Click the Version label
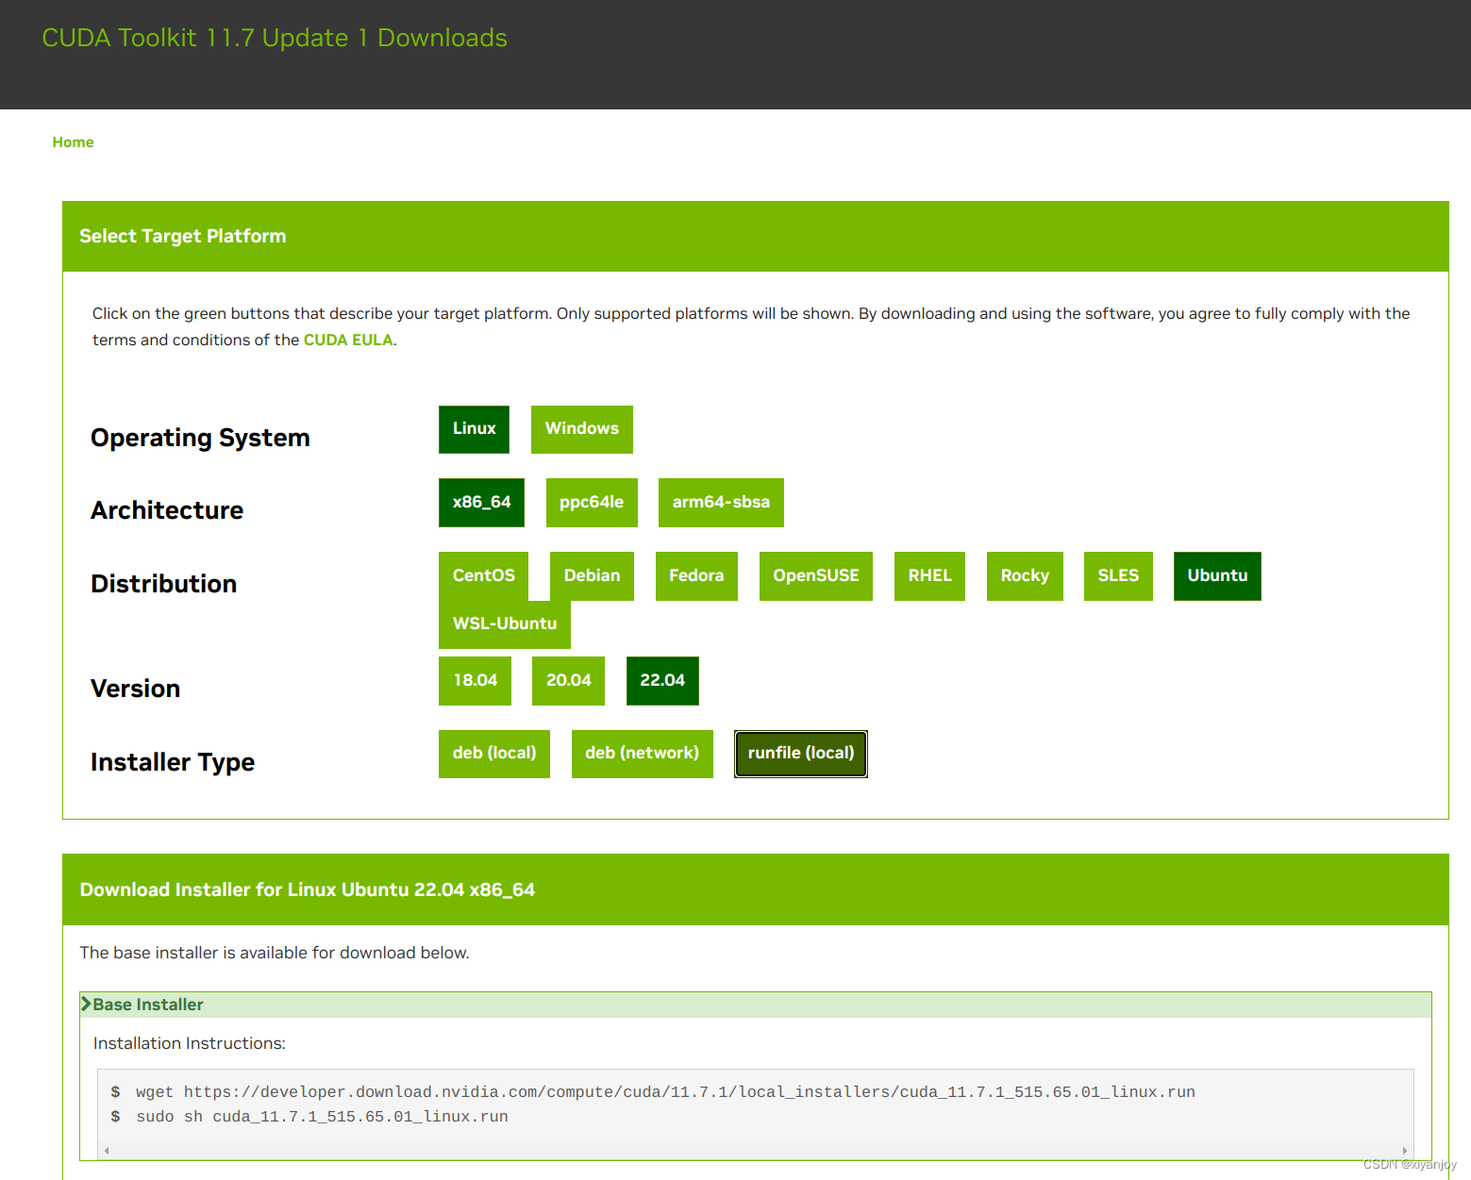1471x1180 pixels. tap(135, 689)
